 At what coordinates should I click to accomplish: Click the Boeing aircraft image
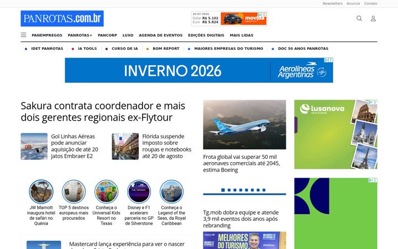244,124
